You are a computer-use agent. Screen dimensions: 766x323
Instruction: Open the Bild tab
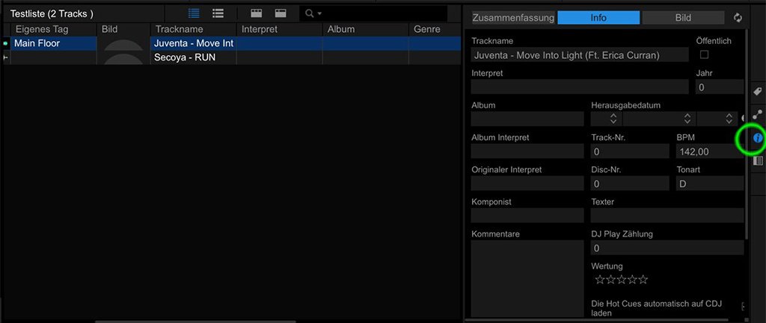click(x=683, y=18)
